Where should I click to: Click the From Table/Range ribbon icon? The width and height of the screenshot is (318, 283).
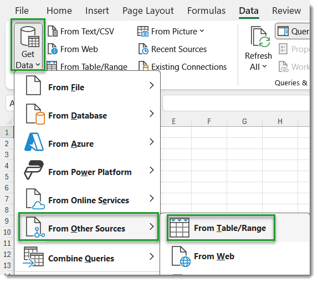click(52, 66)
